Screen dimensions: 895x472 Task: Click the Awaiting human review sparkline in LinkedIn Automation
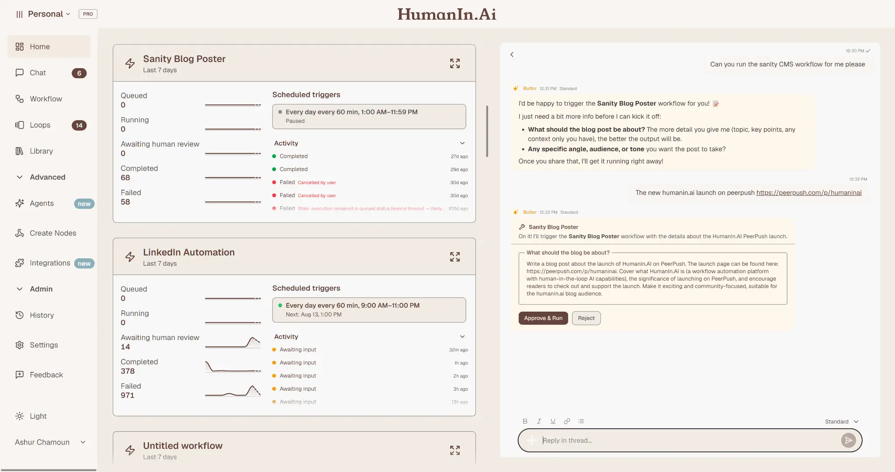click(x=233, y=342)
